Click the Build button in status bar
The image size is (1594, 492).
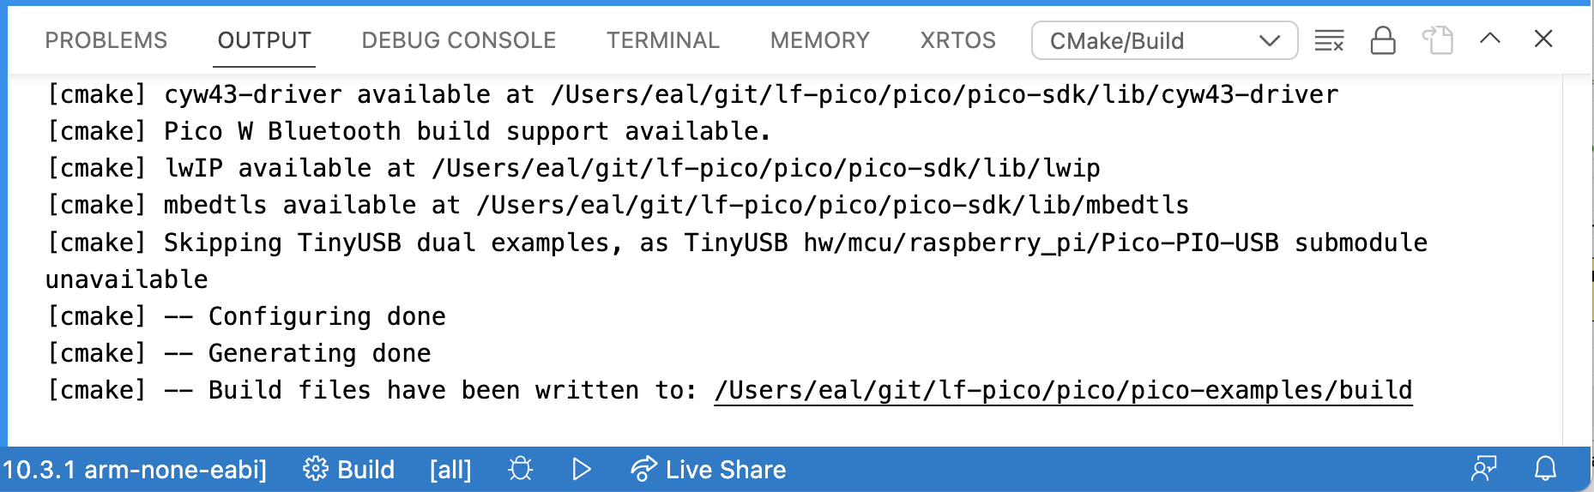coord(349,470)
